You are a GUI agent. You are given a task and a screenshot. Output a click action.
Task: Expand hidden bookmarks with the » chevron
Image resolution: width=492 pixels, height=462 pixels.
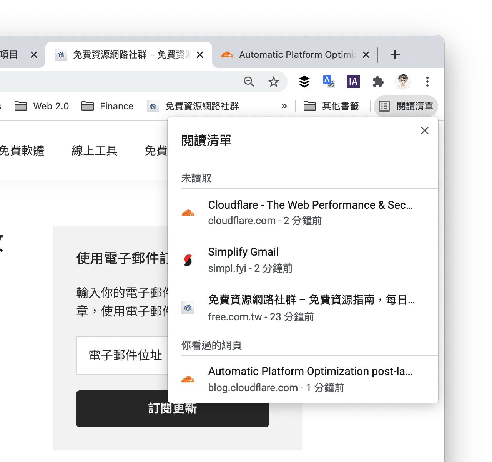[284, 106]
